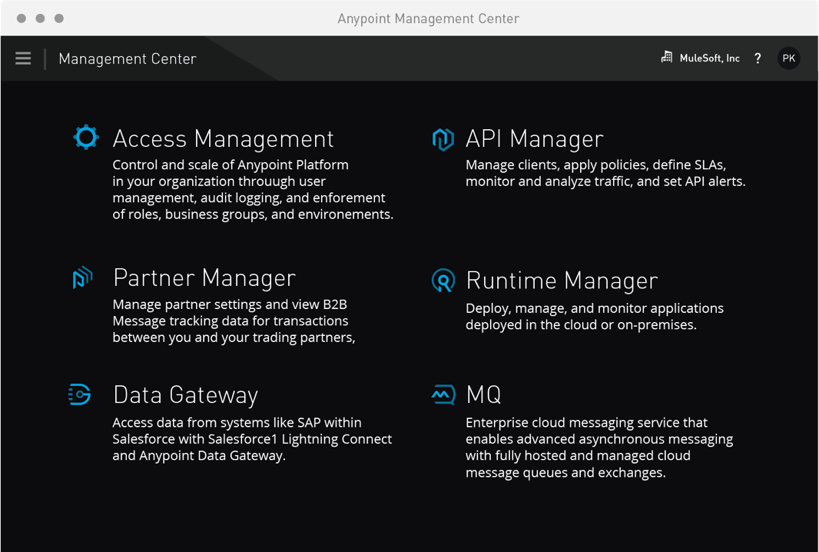Open Data Gateway from its heading
819x552 pixels.
click(x=185, y=394)
